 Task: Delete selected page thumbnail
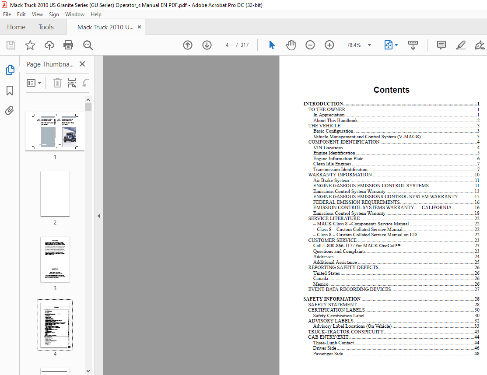pos(57,83)
